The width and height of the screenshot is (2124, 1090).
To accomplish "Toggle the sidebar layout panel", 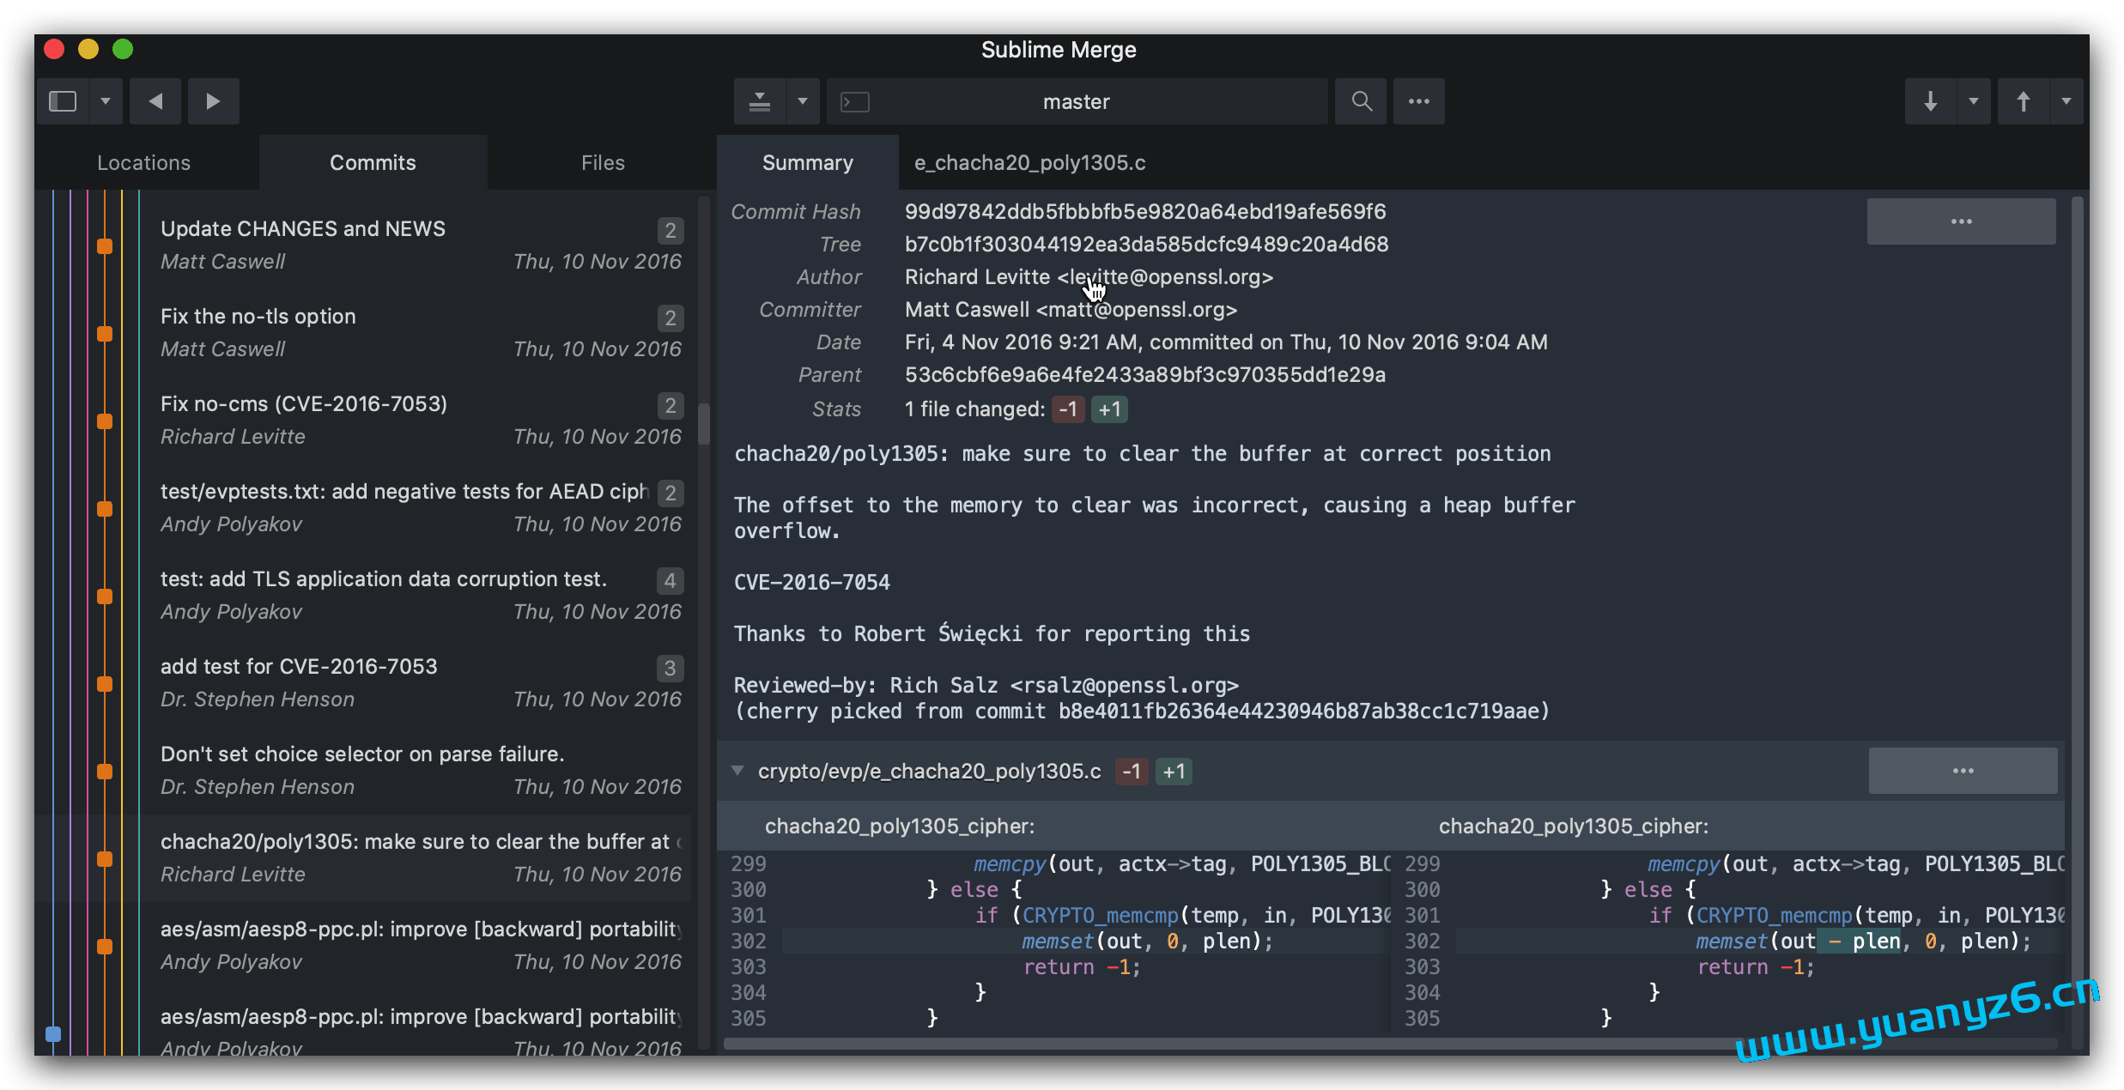I will 62,100.
